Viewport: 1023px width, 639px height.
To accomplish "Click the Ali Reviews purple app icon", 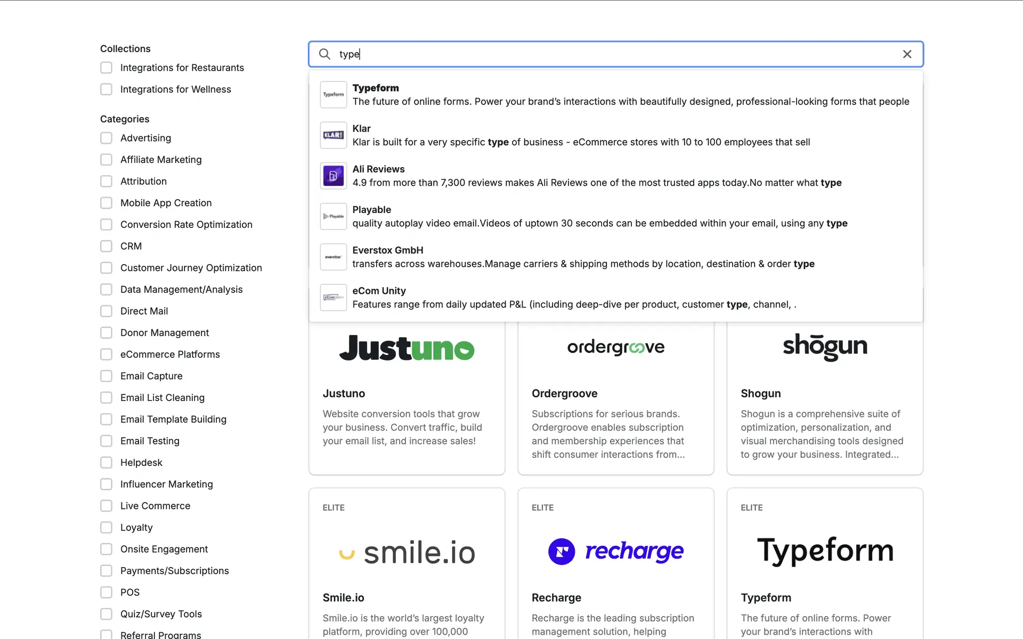I will (x=334, y=176).
